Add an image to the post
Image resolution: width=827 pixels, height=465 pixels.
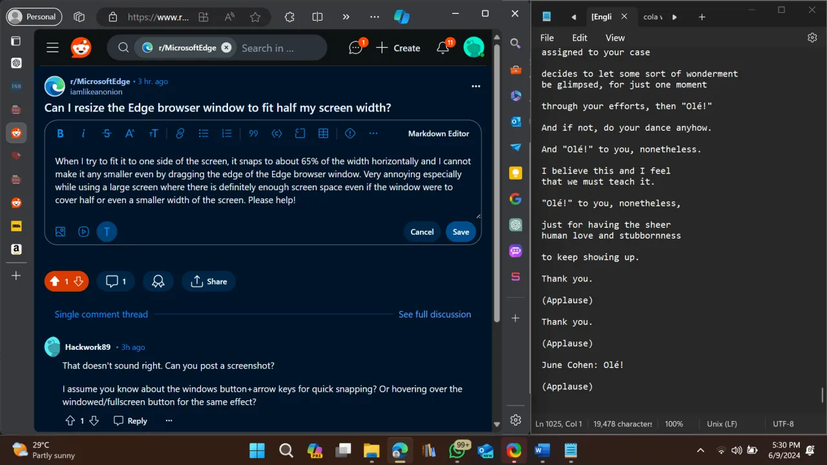pos(60,232)
